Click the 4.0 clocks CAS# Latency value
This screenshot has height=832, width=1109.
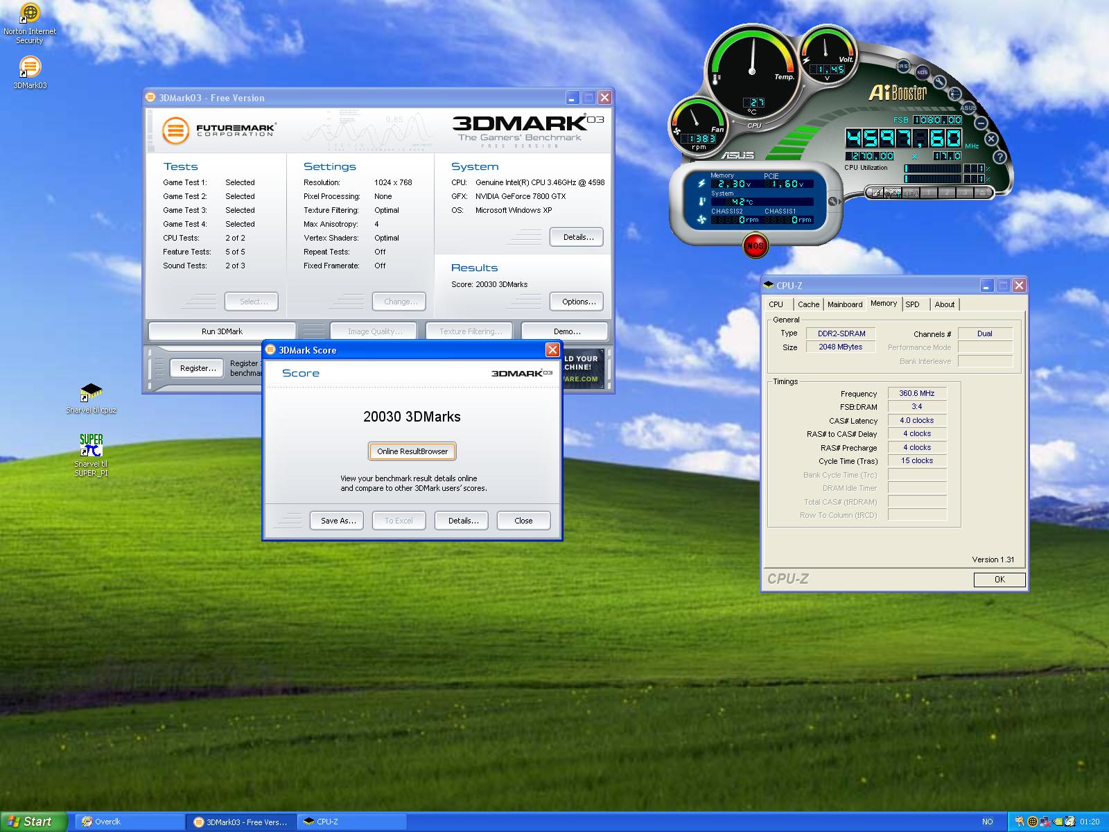click(917, 420)
